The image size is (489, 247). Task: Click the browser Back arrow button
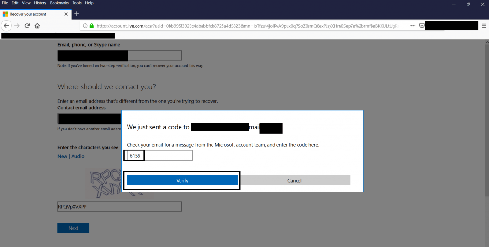click(7, 26)
